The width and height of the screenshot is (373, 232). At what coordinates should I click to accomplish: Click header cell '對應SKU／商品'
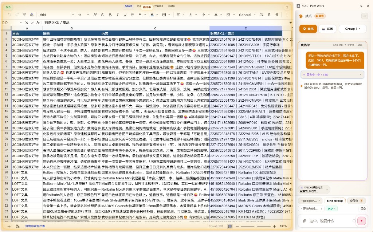coord(246,34)
